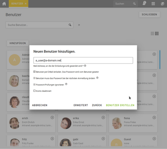Click the top bar search magnifier
Screen dimensions: 167x149
(134, 4)
